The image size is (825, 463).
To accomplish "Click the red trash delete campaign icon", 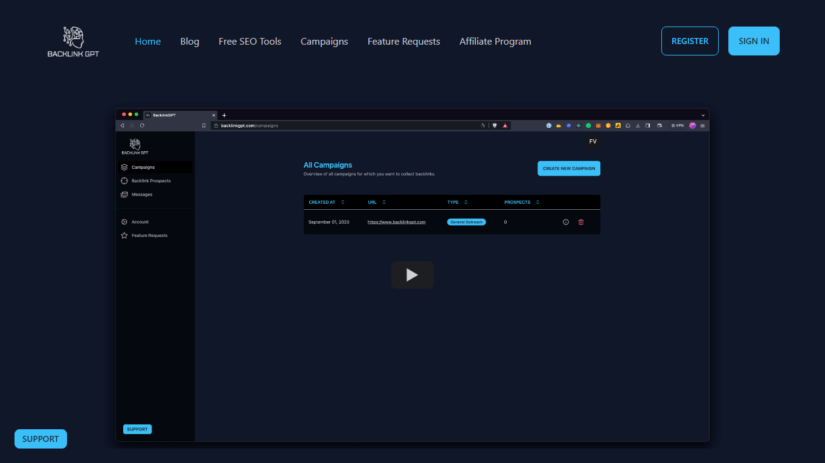I will (581, 222).
